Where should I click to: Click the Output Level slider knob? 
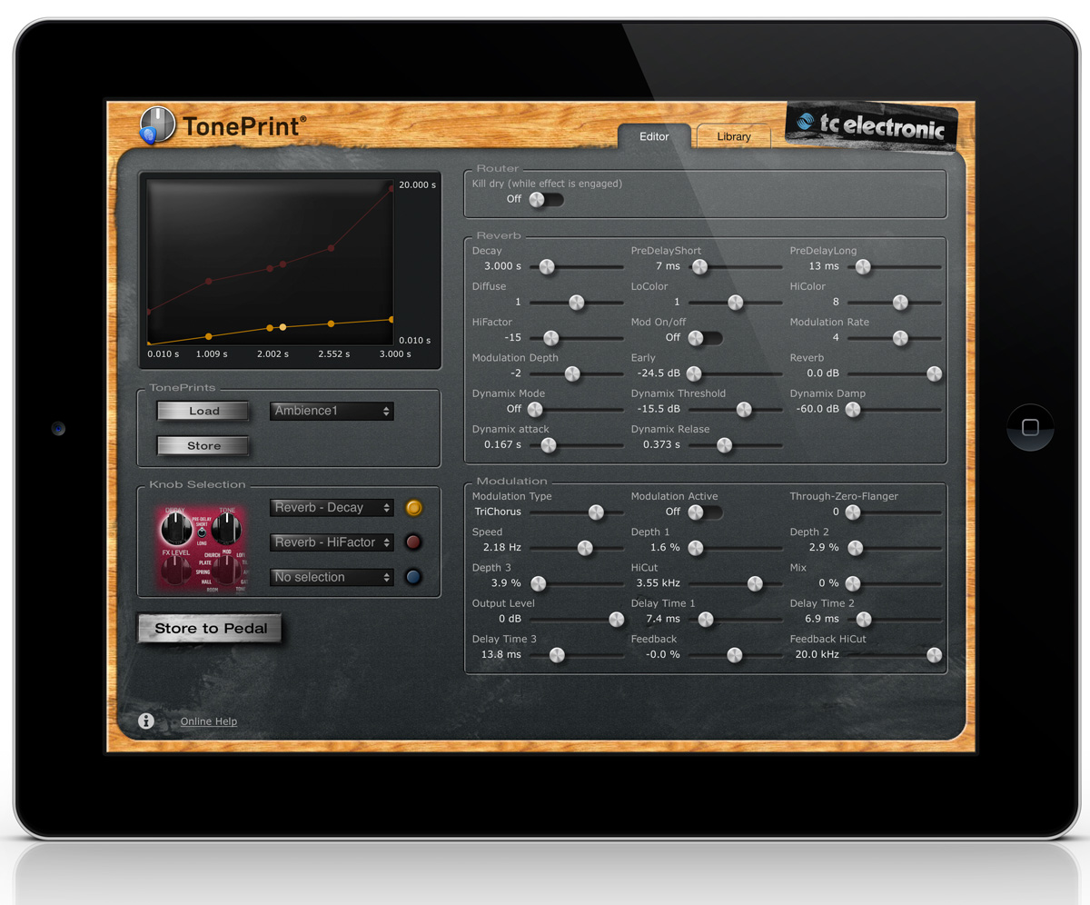click(617, 620)
